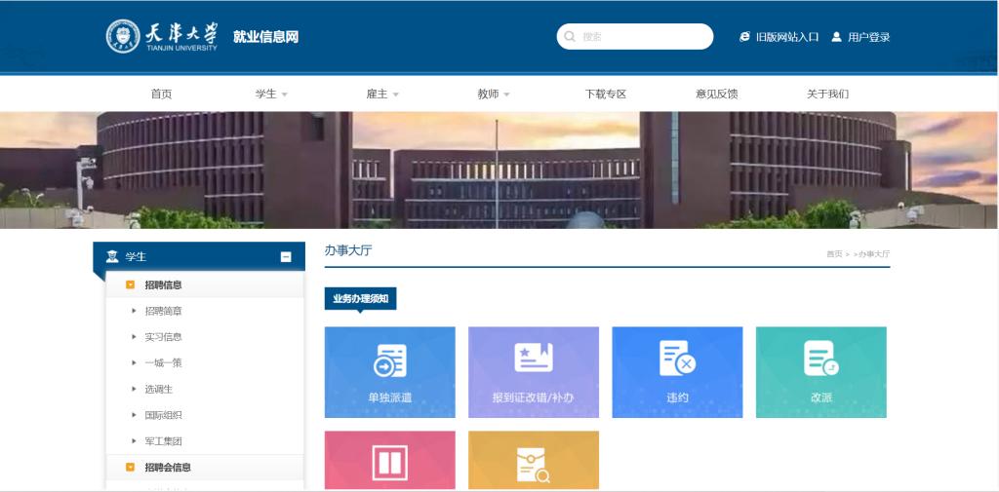This screenshot has height=492, width=999.
Task: Toggle the 招聘会信息 section folder marker
Action: [130, 468]
